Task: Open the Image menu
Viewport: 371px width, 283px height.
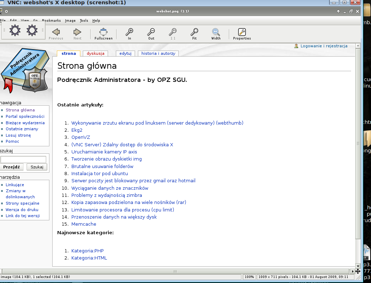Action: (70, 21)
